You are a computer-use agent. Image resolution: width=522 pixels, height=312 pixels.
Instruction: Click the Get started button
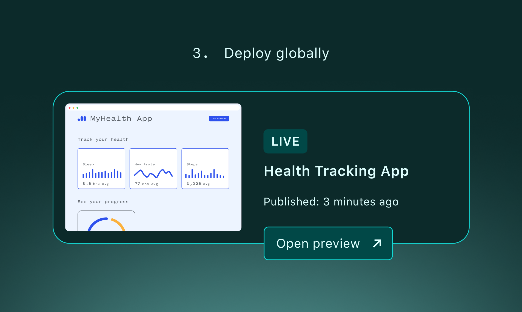click(219, 119)
